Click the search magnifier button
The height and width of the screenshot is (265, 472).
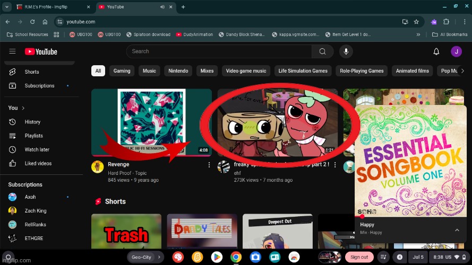pos(322,51)
